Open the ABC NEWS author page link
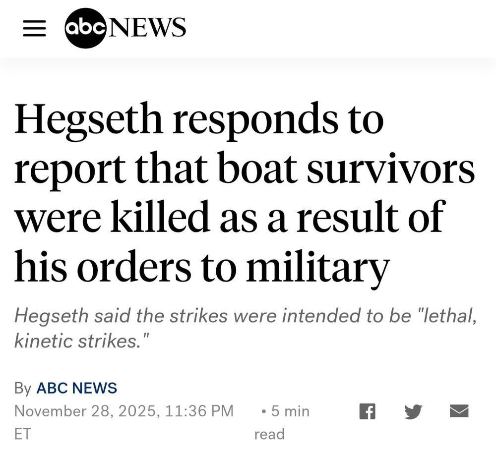 pyautogui.click(x=77, y=389)
